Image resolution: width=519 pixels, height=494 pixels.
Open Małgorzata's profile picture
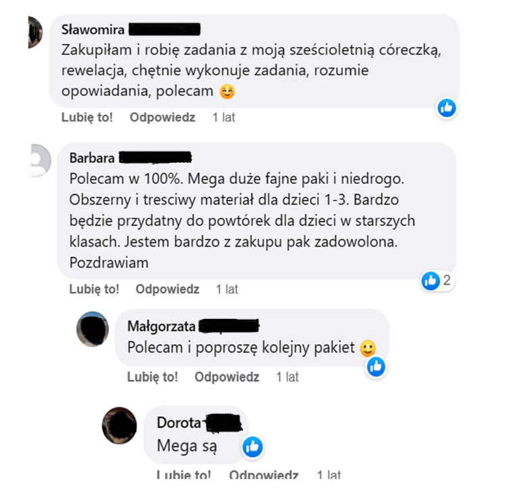(93, 329)
